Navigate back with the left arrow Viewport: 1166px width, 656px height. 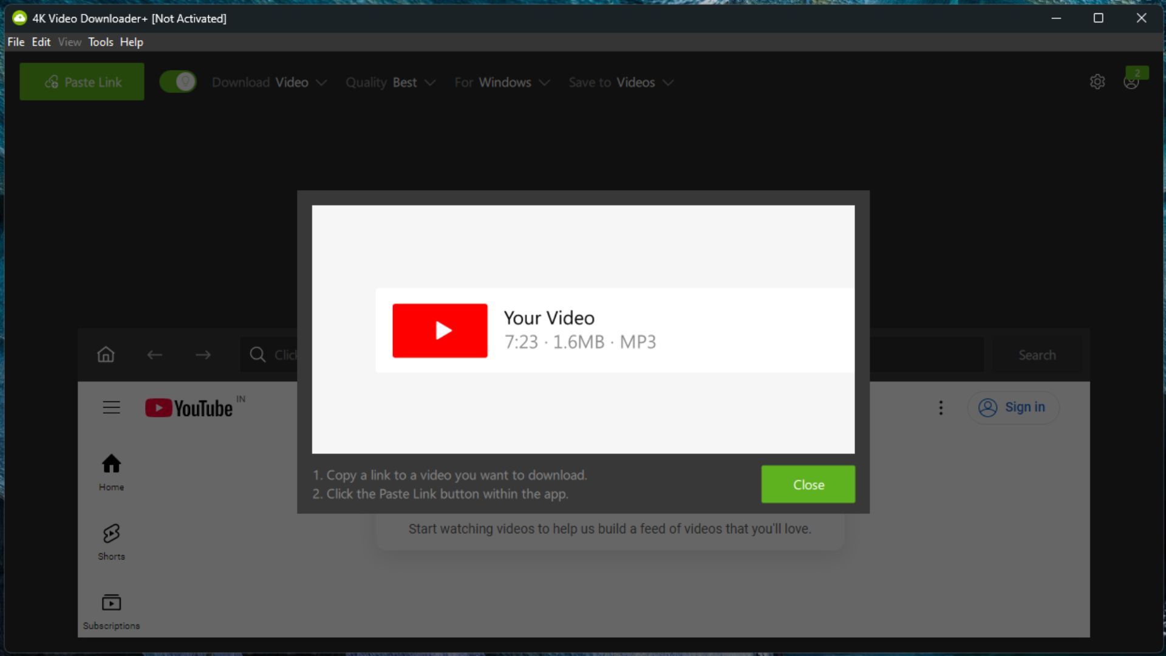tap(155, 355)
